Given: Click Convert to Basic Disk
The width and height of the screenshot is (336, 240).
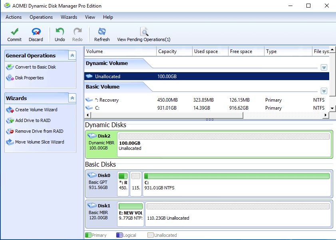Looking at the screenshot, I should (35, 67).
